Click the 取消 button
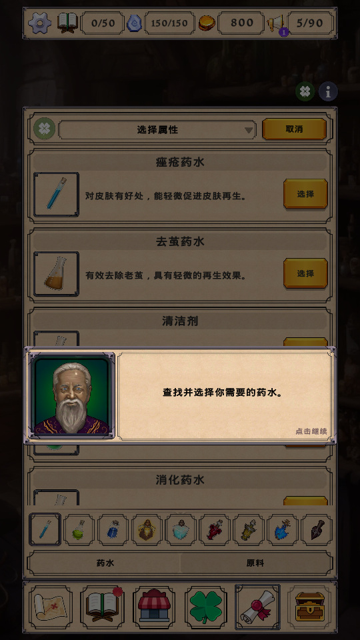The width and height of the screenshot is (360, 640). coord(294,129)
